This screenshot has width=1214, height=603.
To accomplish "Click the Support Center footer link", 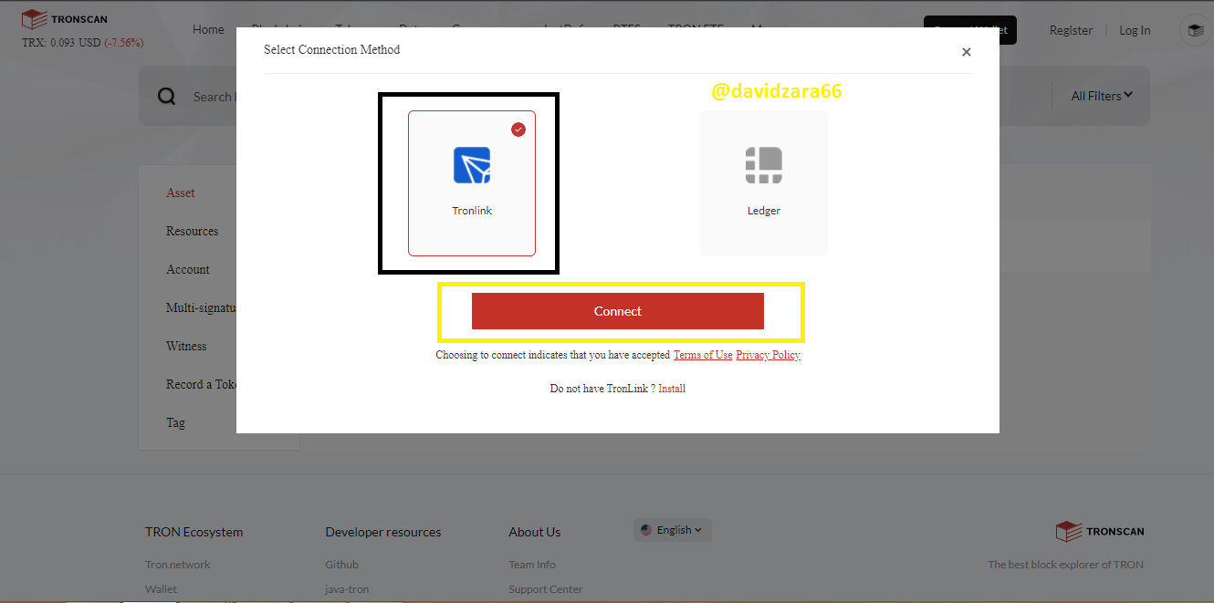I will click(545, 589).
